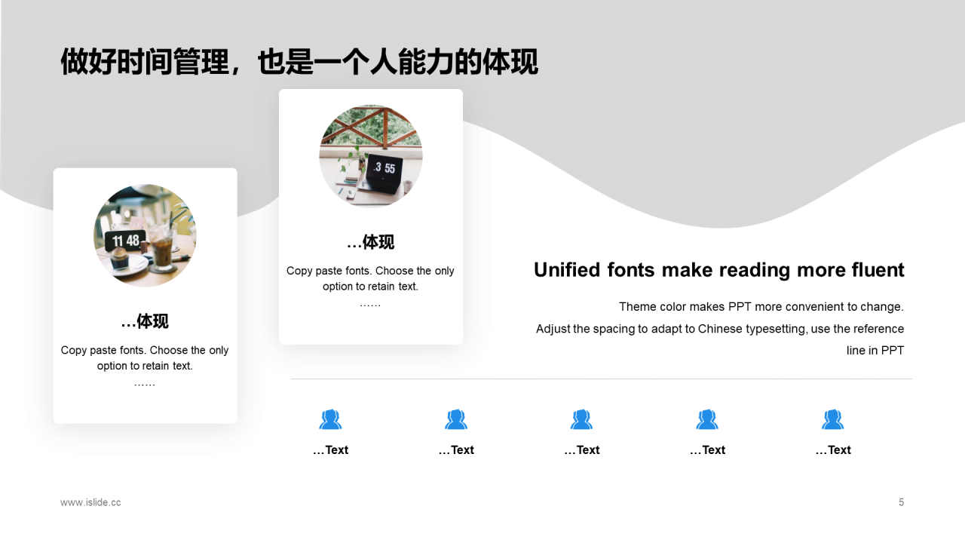Click the '…Text' label under the first person icon
965x543 pixels.
coord(330,449)
